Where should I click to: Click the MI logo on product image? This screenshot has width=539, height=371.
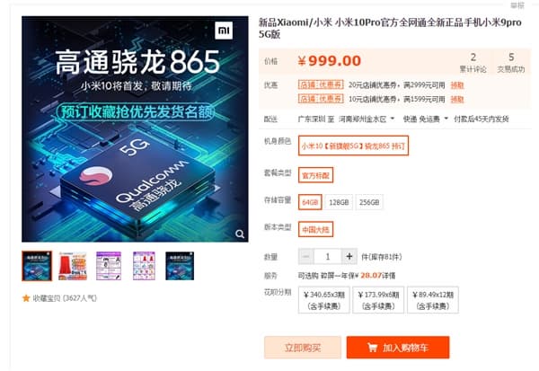tap(224, 31)
